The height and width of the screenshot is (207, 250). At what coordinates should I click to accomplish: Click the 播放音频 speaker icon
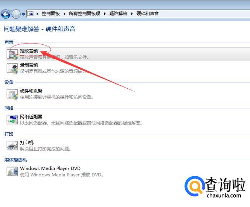12,54
